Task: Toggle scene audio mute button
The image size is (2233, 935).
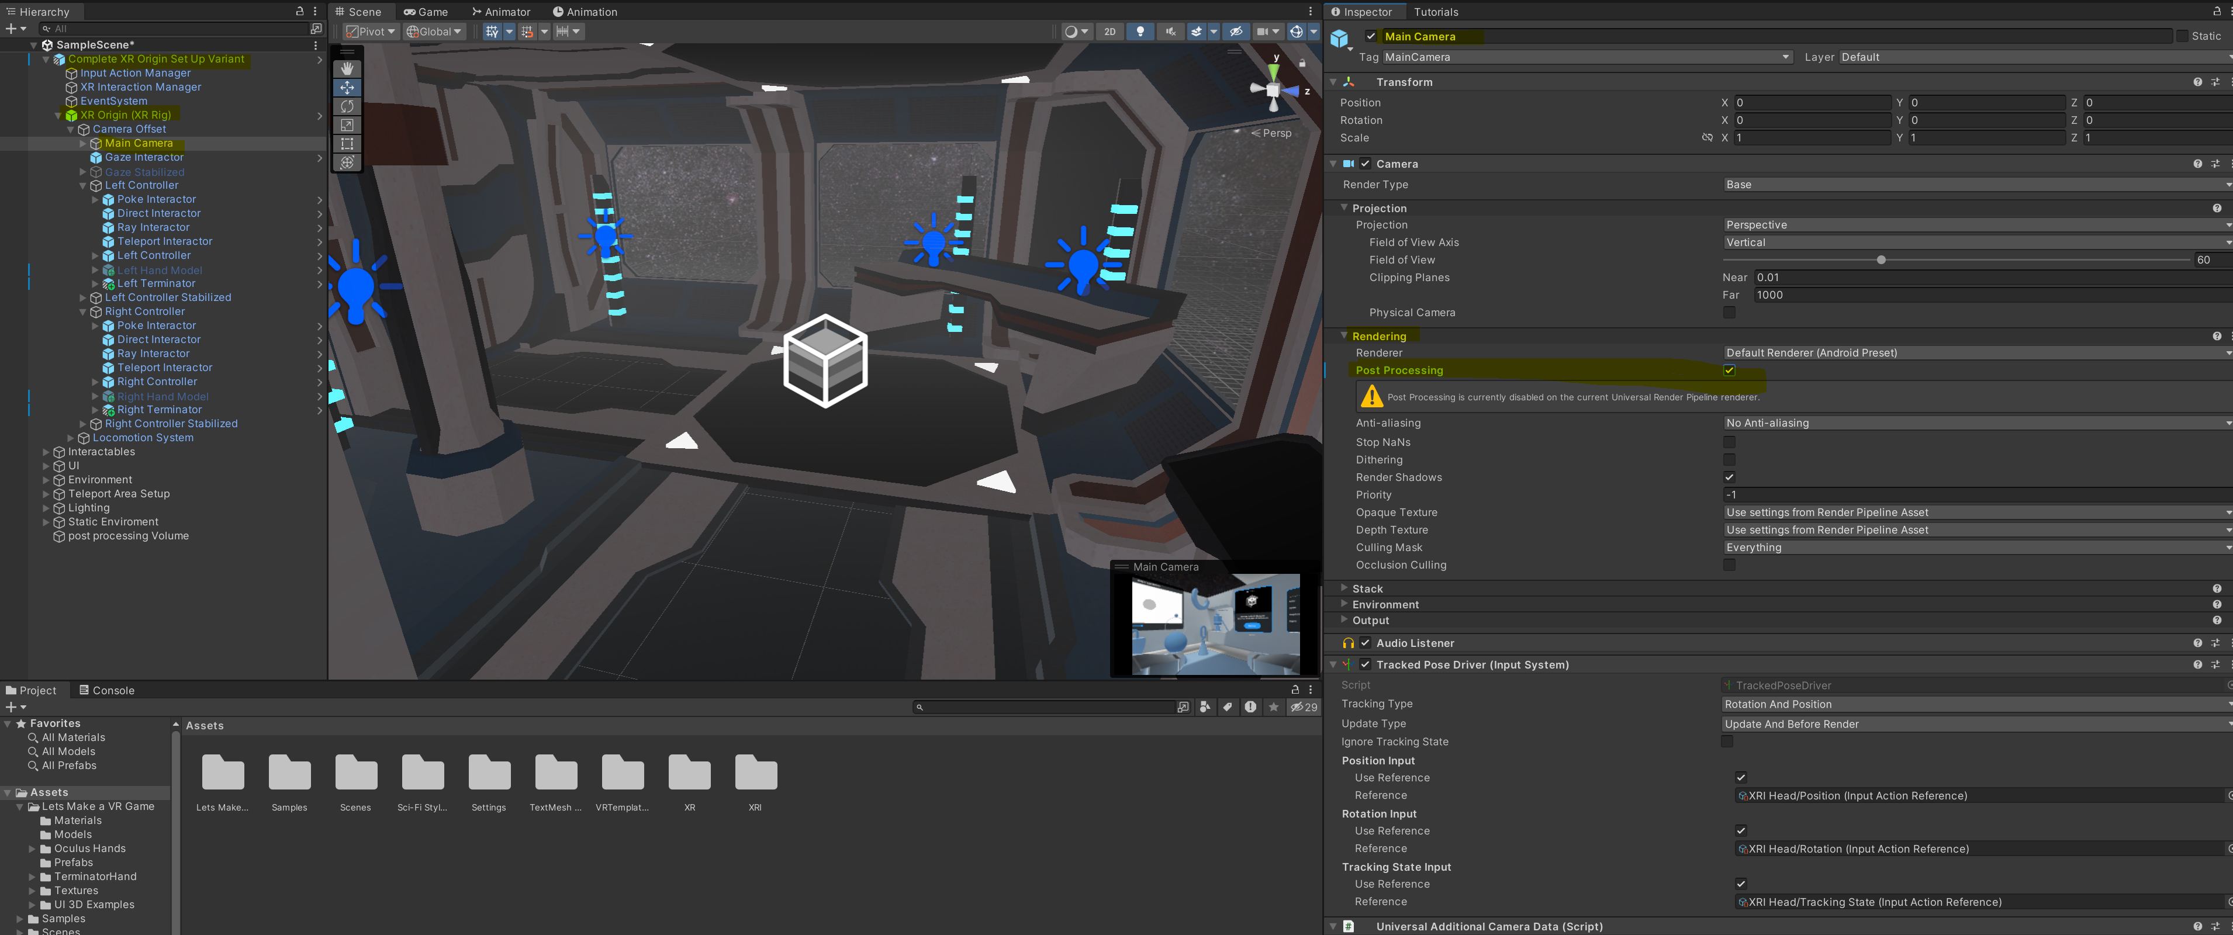Action: click(1170, 31)
